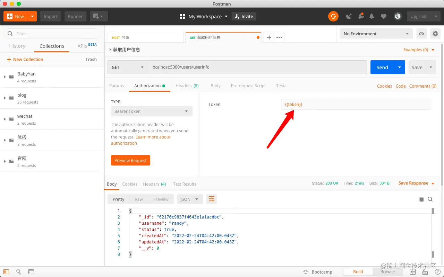Open the response Headers (4) tab
Viewport: 444px width, 277px height.
[x=154, y=184]
